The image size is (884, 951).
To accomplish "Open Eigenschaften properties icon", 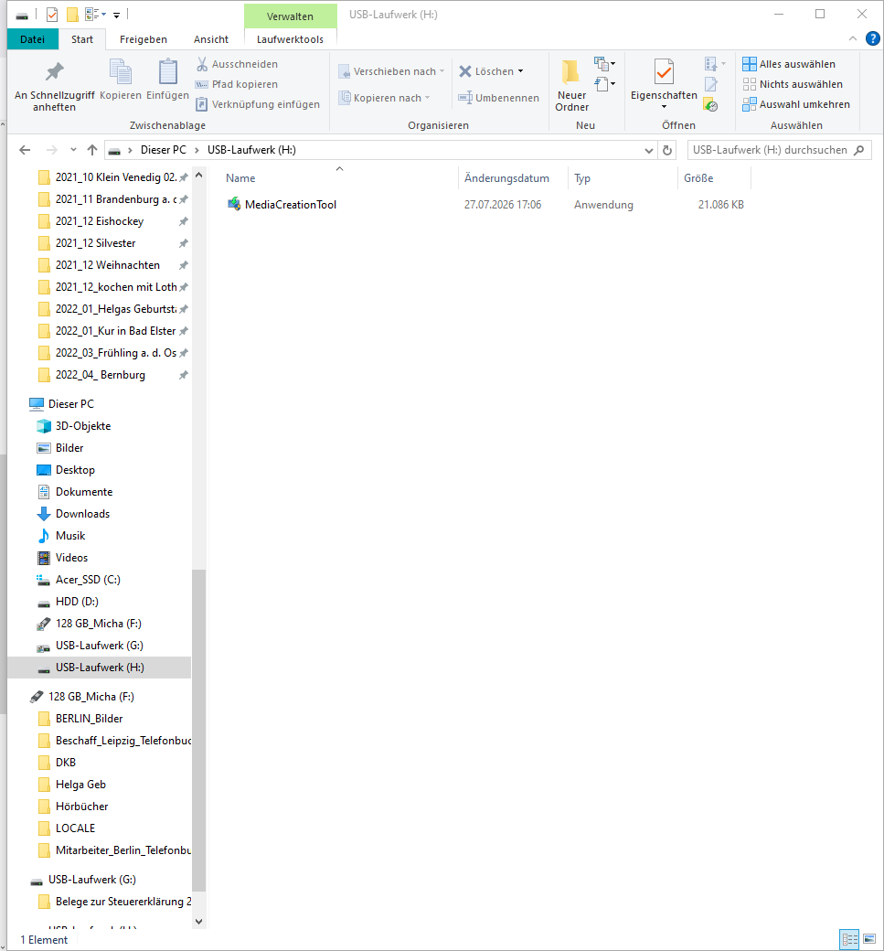I will (664, 71).
